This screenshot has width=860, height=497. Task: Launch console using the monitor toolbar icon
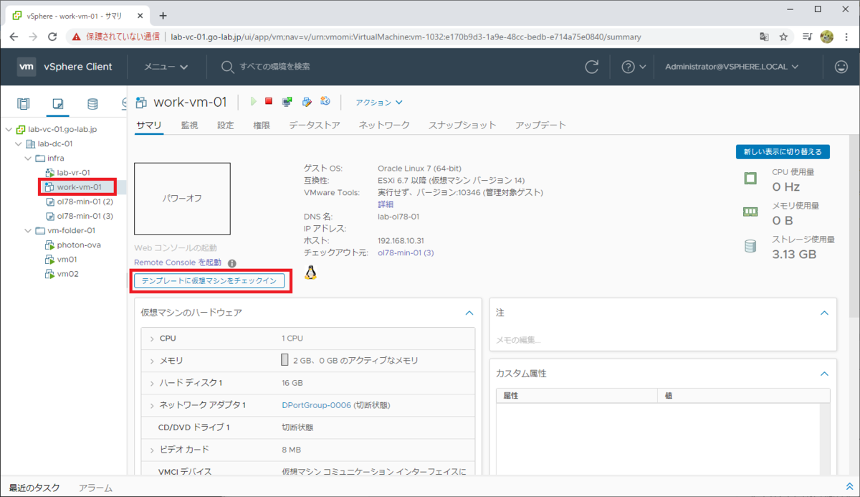pyautogui.click(x=287, y=102)
